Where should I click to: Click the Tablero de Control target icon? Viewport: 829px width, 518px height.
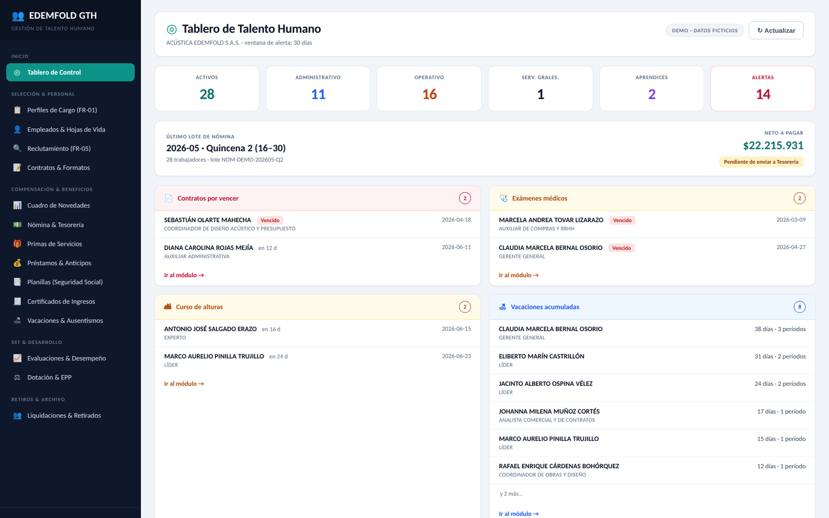[17, 73]
